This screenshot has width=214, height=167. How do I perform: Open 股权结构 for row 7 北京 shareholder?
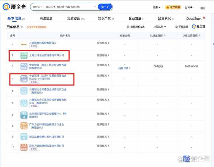tap(103, 114)
